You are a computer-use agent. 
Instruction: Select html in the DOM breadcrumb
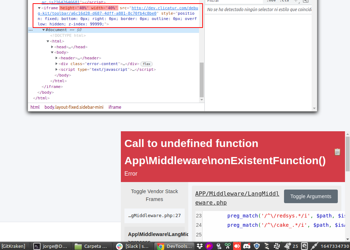35,107
